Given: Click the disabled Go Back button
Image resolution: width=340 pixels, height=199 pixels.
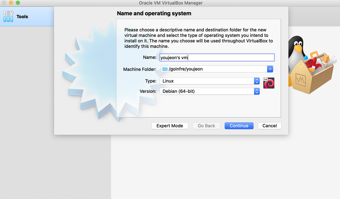Looking at the screenshot, I should pyautogui.click(x=206, y=126).
